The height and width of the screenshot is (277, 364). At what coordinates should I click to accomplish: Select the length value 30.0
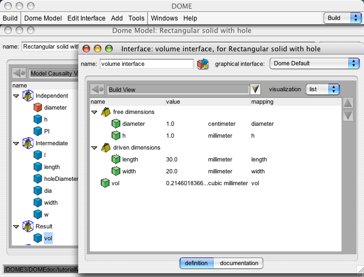[172, 159]
